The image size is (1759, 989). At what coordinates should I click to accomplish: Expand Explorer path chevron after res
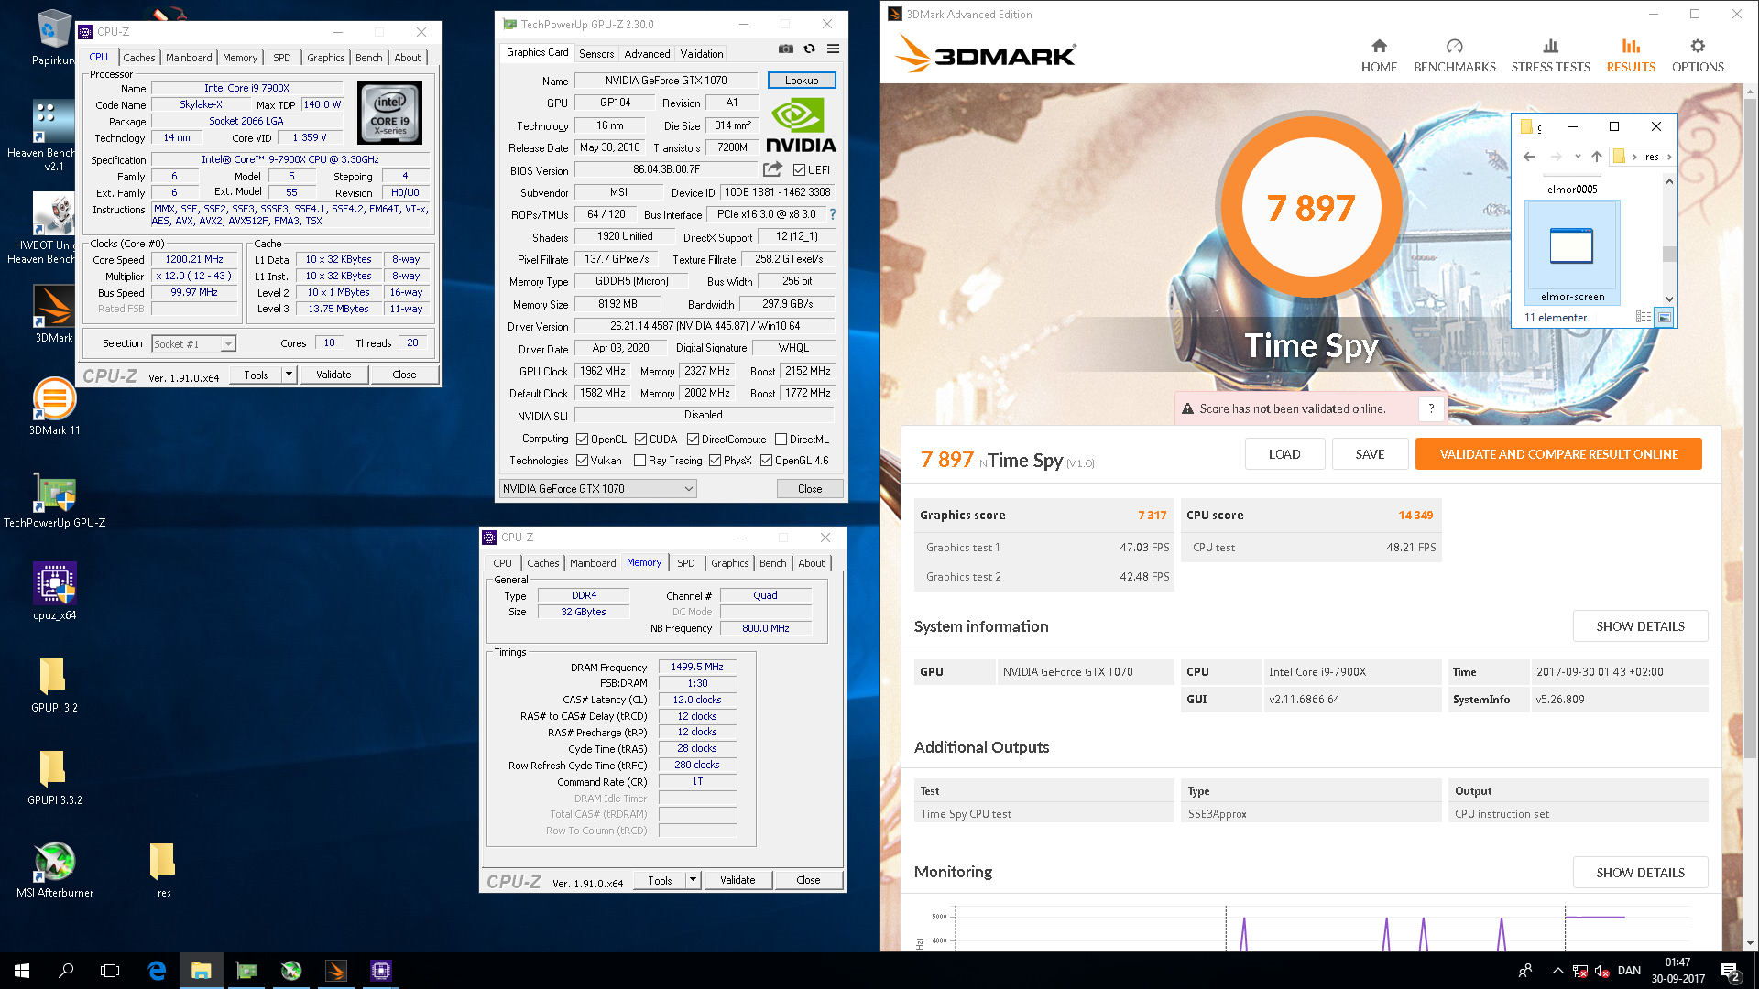pyautogui.click(x=1669, y=157)
